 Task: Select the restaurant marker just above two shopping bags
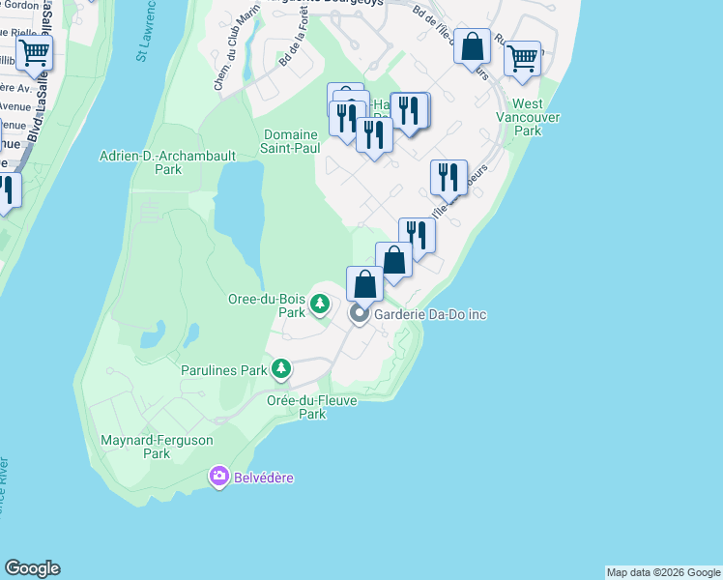pos(418,237)
